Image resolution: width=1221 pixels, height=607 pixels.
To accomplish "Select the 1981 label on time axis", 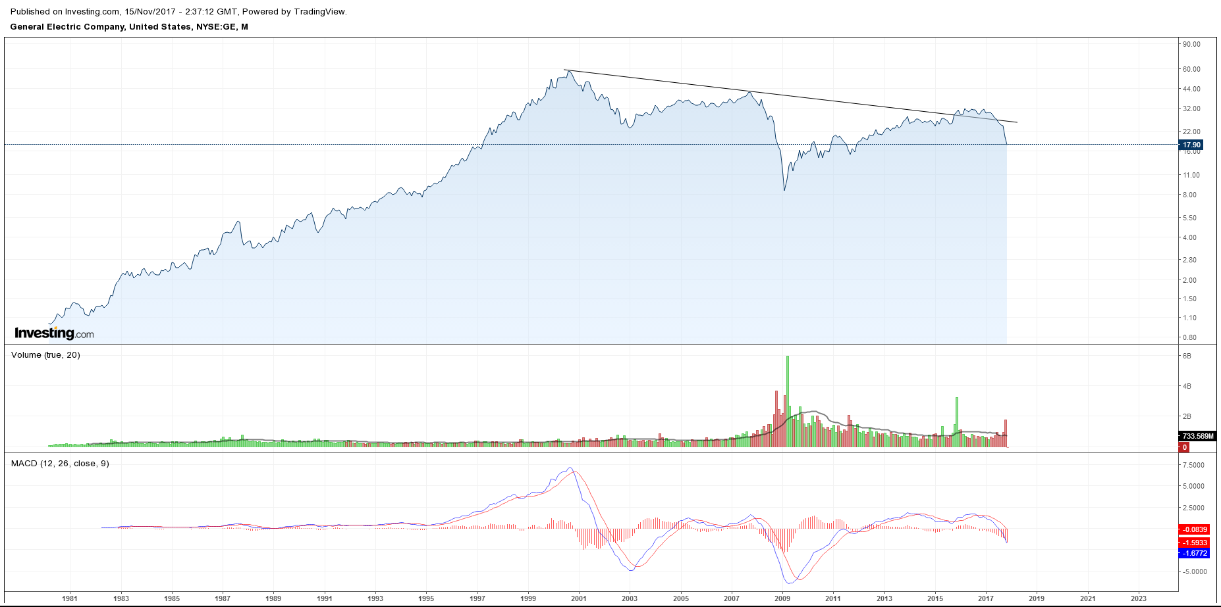I will pyautogui.click(x=70, y=598).
